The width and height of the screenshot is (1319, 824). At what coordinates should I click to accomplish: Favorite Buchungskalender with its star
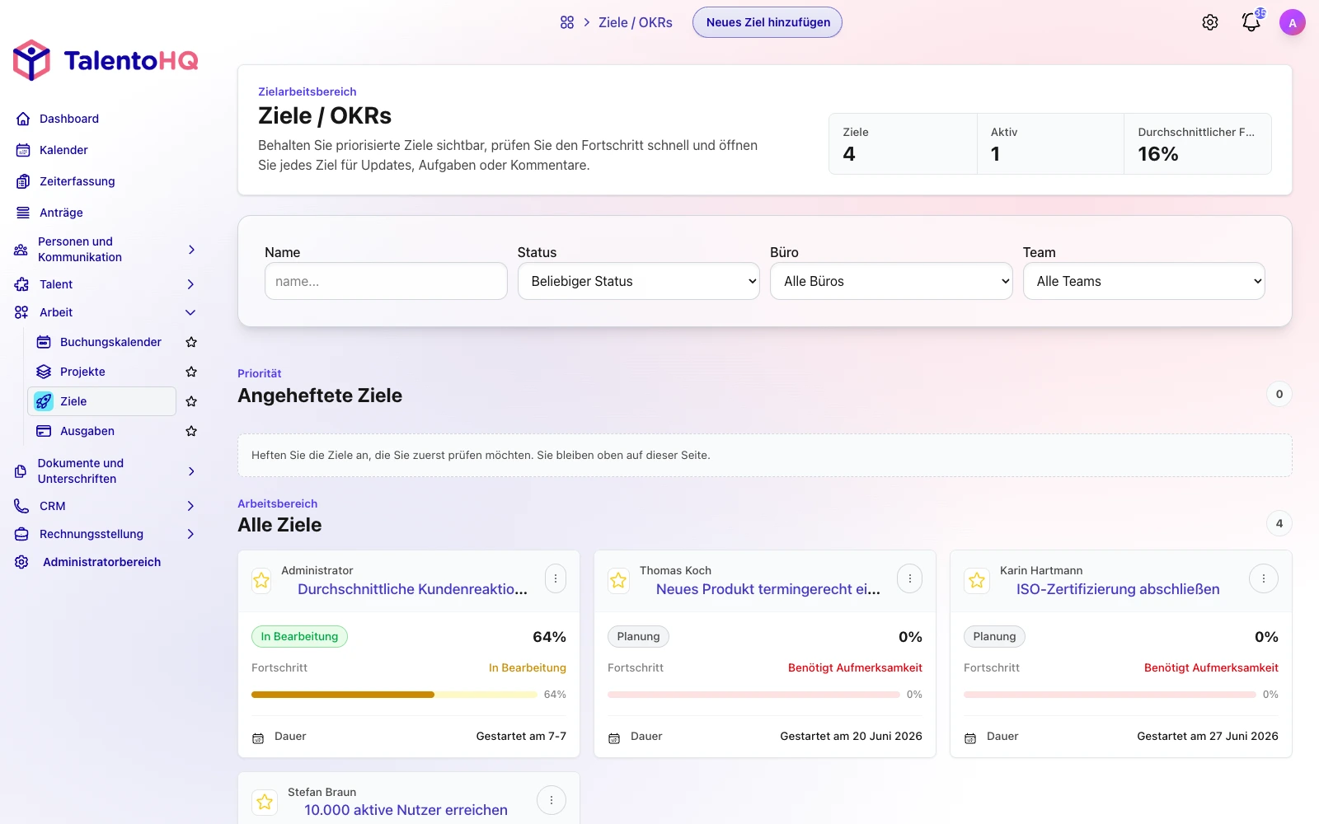pos(191,342)
